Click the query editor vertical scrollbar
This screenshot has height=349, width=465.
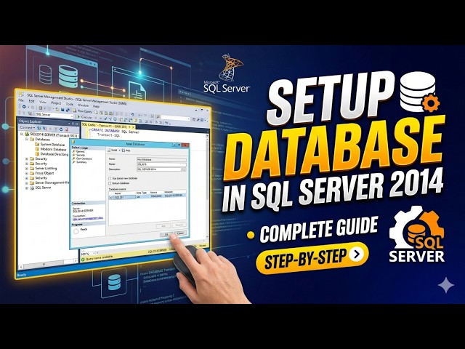click(x=207, y=186)
